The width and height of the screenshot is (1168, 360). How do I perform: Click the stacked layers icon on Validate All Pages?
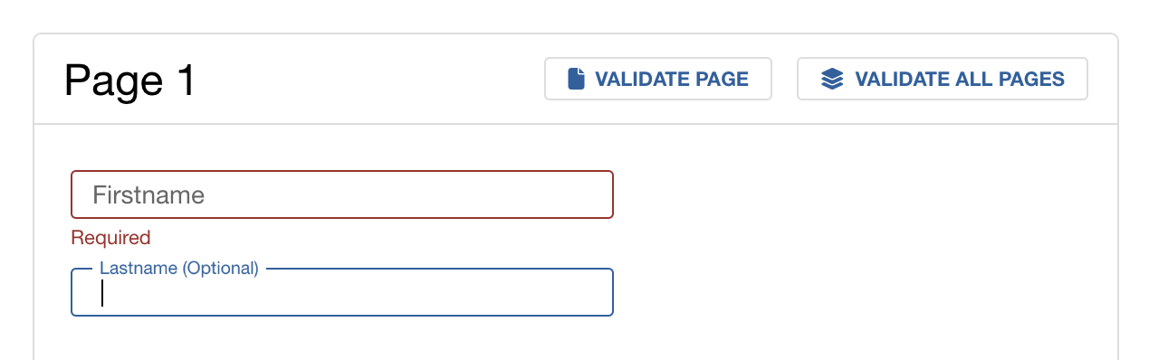click(x=832, y=79)
